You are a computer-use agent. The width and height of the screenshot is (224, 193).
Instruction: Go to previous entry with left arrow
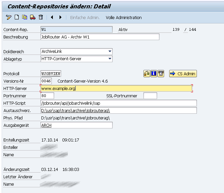click(52, 17)
